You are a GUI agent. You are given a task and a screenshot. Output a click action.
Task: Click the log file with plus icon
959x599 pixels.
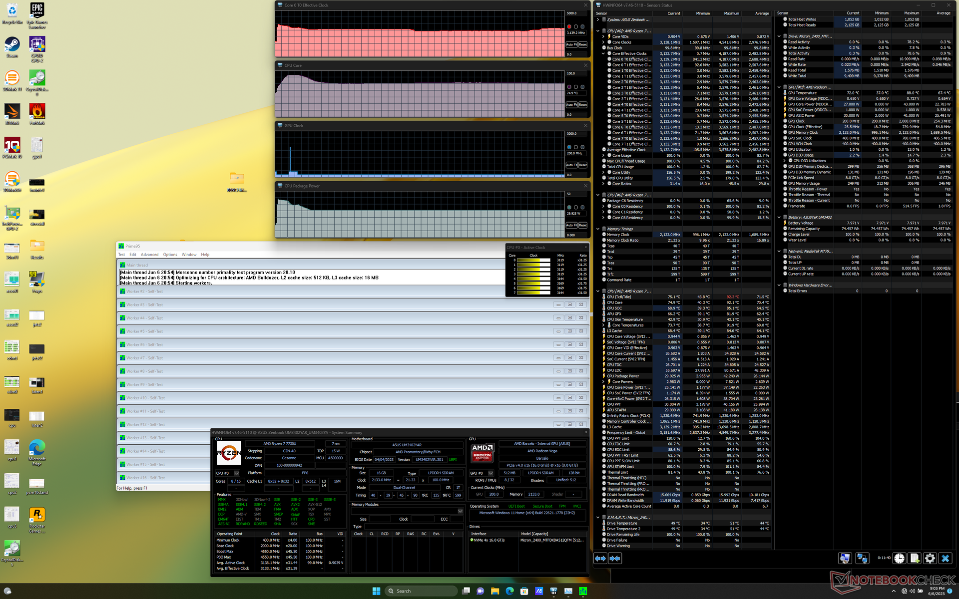tap(915, 559)
